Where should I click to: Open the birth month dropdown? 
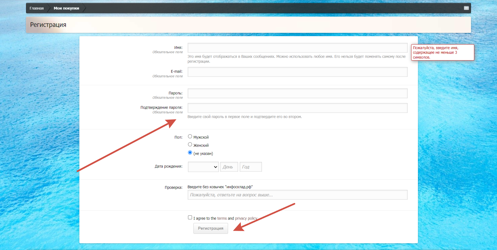click(203, 167)
